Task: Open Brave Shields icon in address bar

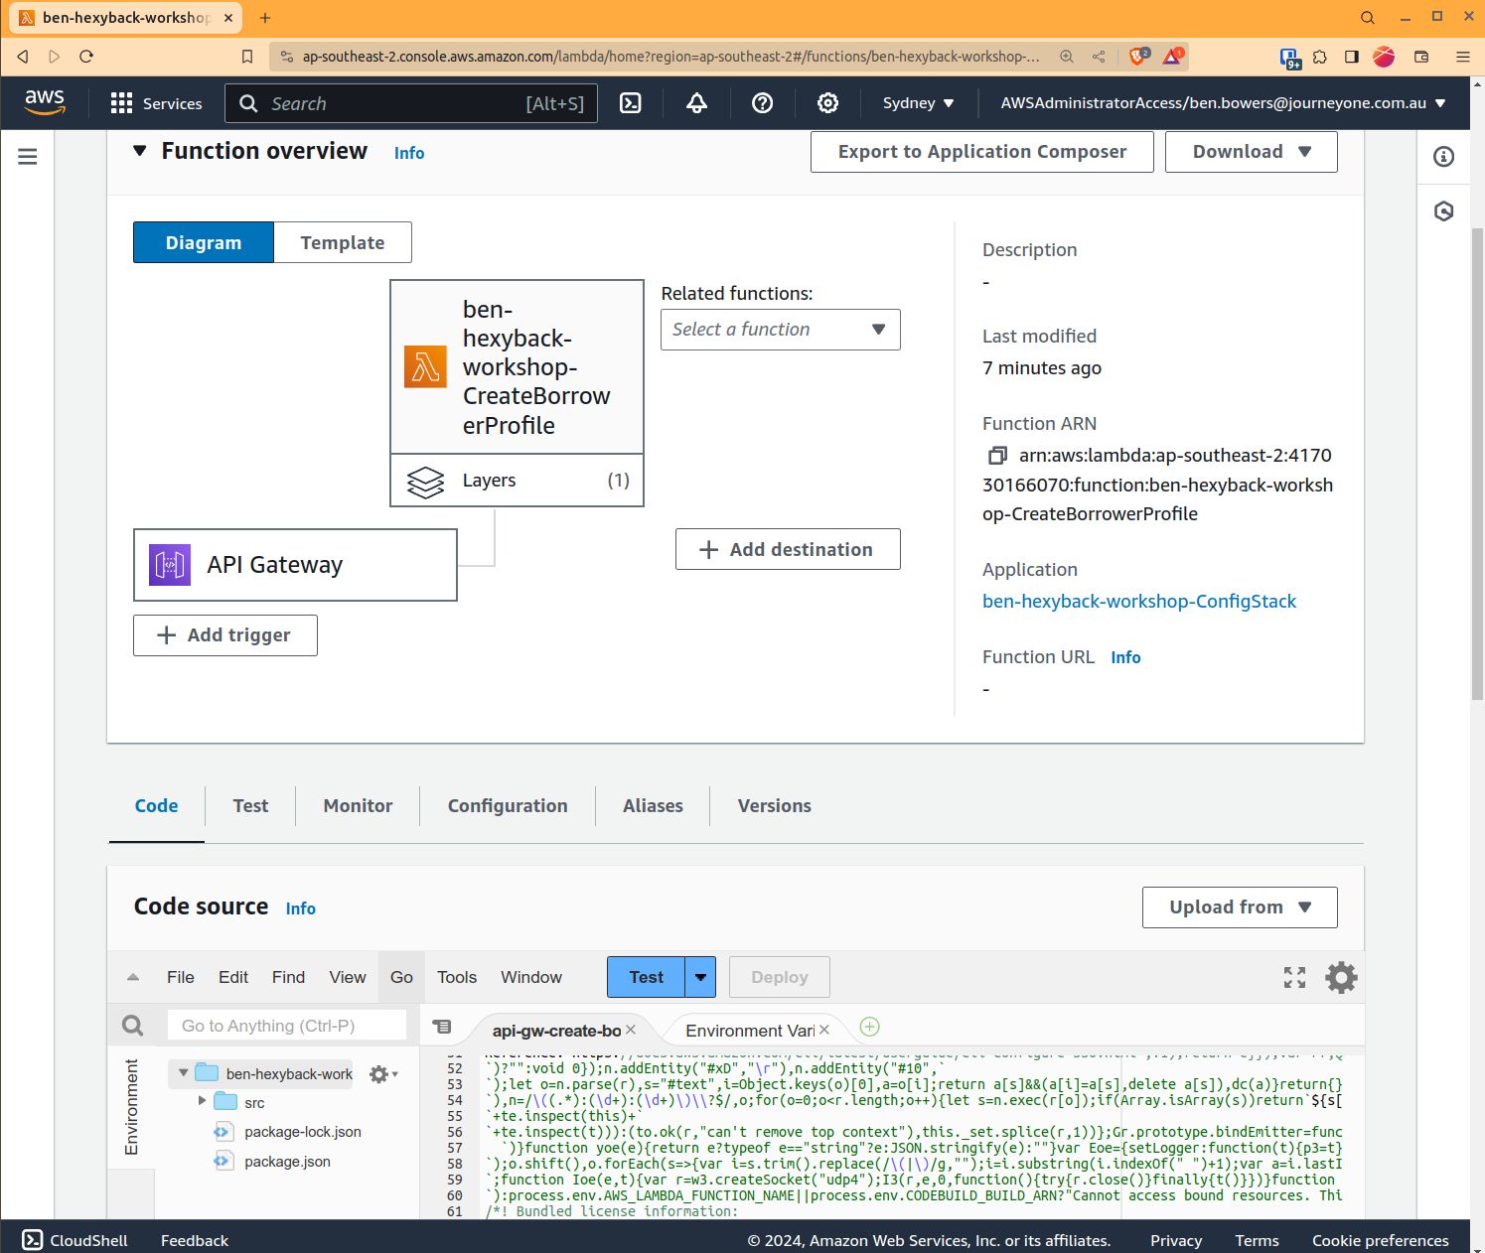Action: coord(1139,56)
